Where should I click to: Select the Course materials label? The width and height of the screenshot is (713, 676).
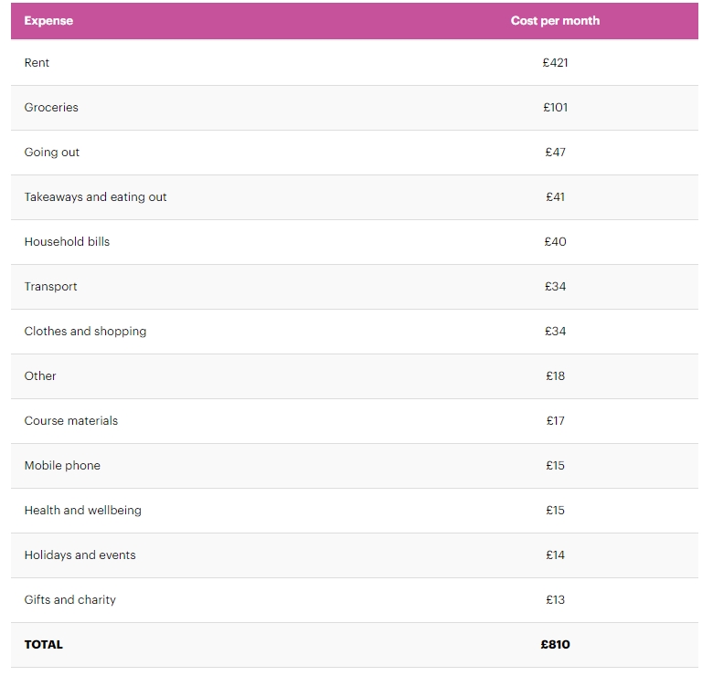tap(70, 421)
